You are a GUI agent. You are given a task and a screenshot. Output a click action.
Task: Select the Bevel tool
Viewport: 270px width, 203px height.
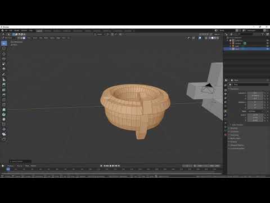pyautogui.click(x=4, y=95)
